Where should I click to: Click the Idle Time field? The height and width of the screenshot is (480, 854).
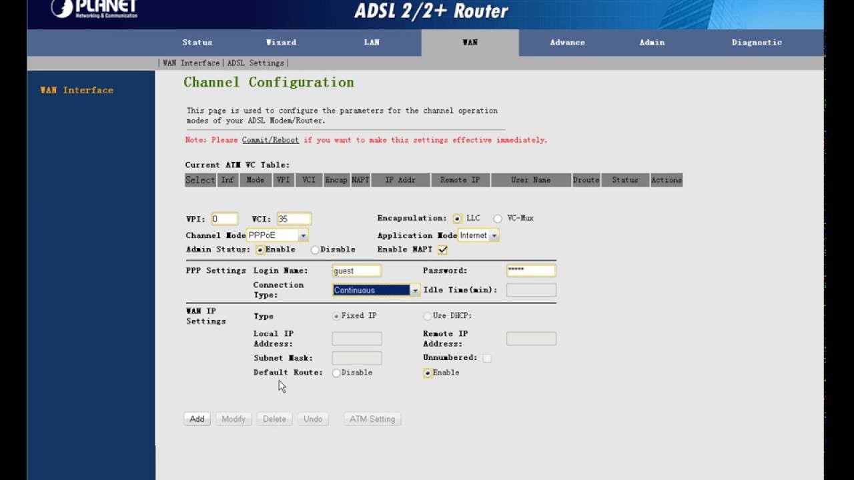(531, 290)
